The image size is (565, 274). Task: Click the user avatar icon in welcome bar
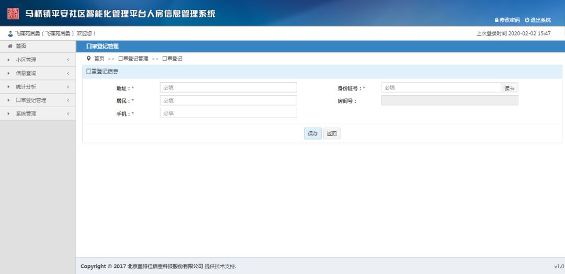coord(10,34)
